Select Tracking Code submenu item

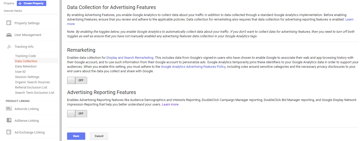pos(25,56)
